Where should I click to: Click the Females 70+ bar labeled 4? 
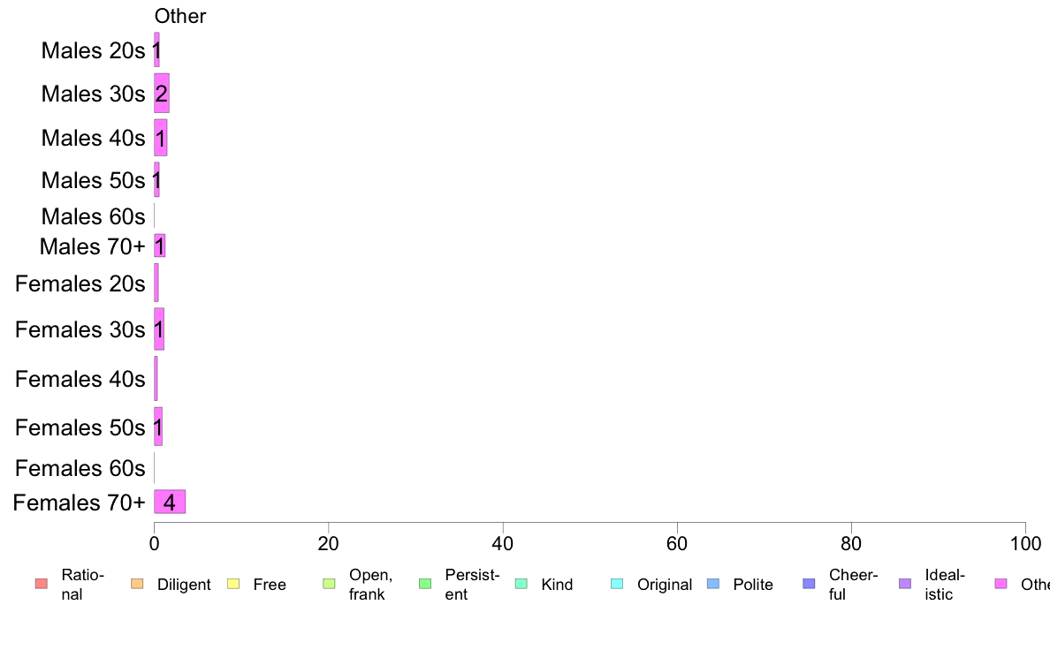[170, 502]
